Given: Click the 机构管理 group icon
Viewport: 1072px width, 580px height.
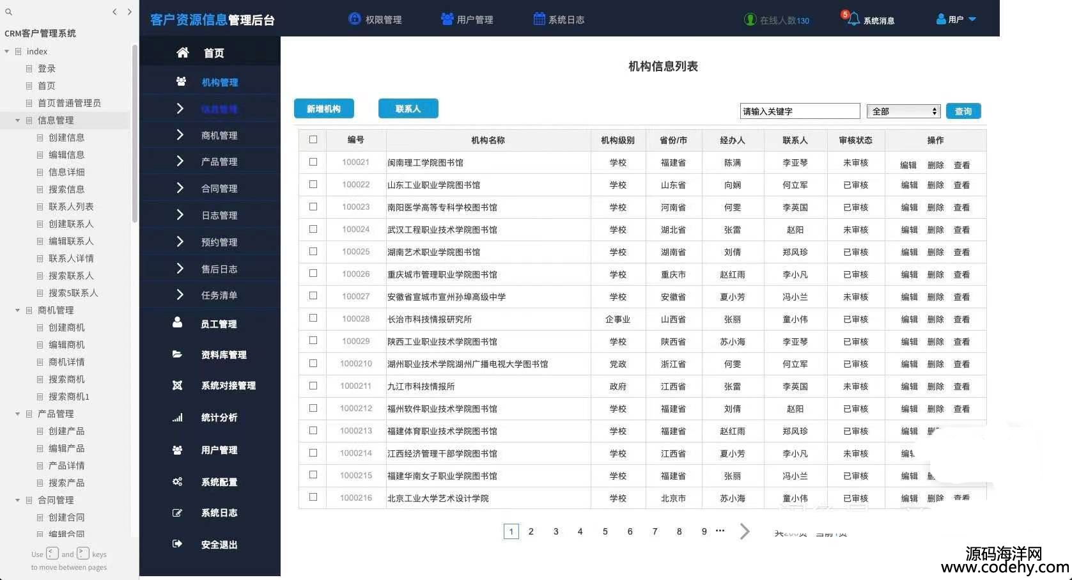Looking at the screenshot, I should click(181, 81).
